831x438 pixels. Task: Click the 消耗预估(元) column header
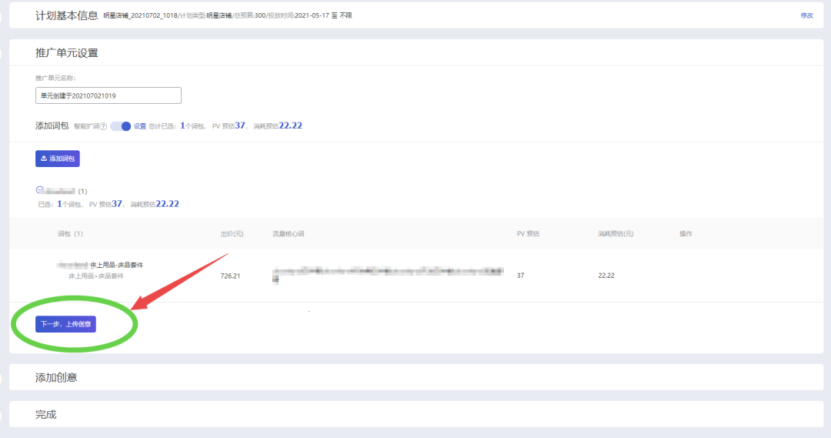click(x=616, y=233)
